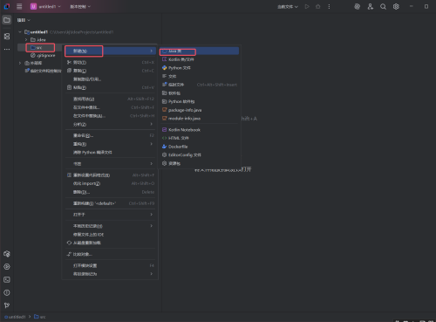Show more tool windows via ellipsis

[7, 49]
